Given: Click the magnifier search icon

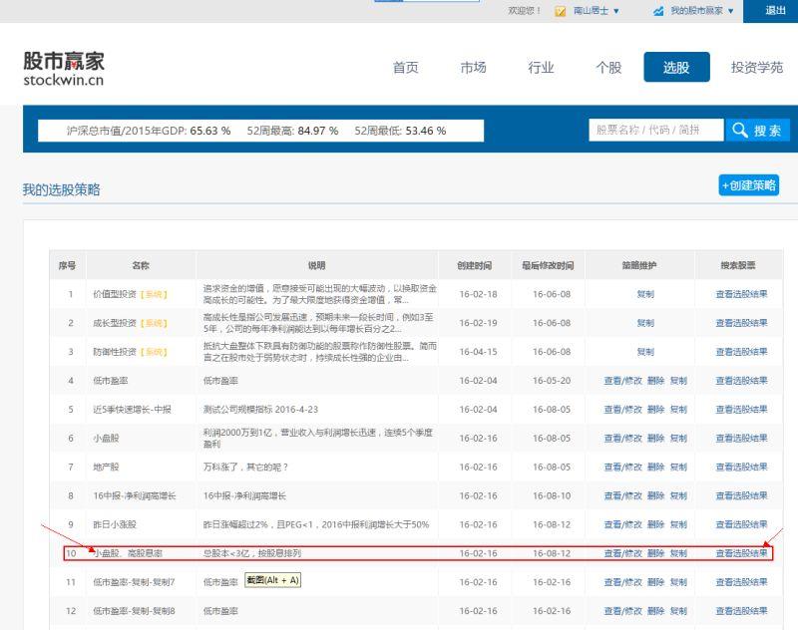Looking at the screenshot, I should (x=740, y=130).
